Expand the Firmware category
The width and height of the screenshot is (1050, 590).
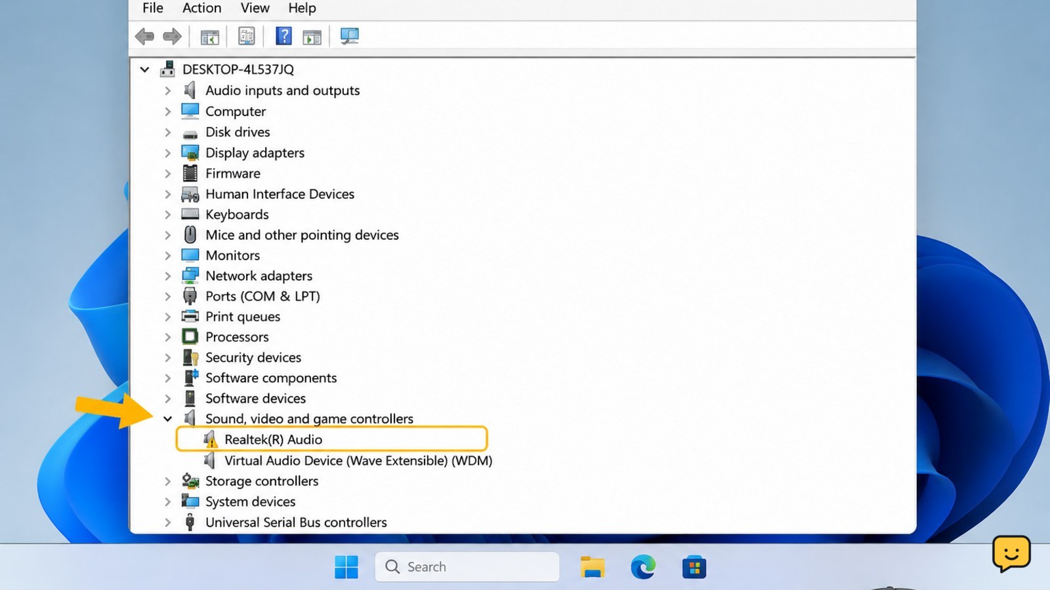click(167, 174)
